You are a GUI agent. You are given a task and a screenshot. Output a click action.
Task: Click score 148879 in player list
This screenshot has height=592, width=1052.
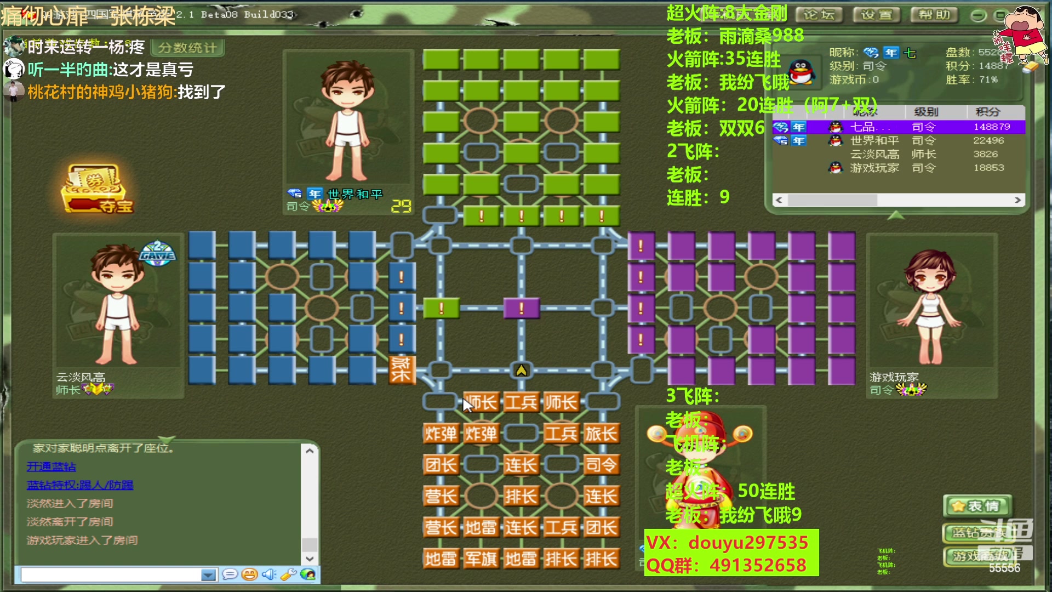pos(992,127)
